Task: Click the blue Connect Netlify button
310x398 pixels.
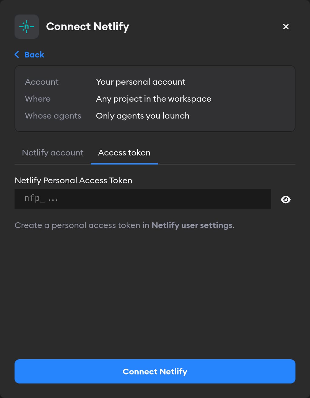Action: click(x=155, y=371)
